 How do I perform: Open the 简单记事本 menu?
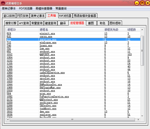tap(9, 9)
